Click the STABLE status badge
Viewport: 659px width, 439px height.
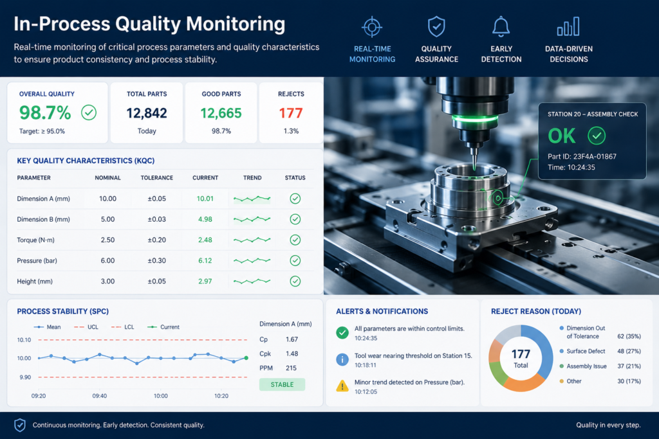[x=282, y=384]
